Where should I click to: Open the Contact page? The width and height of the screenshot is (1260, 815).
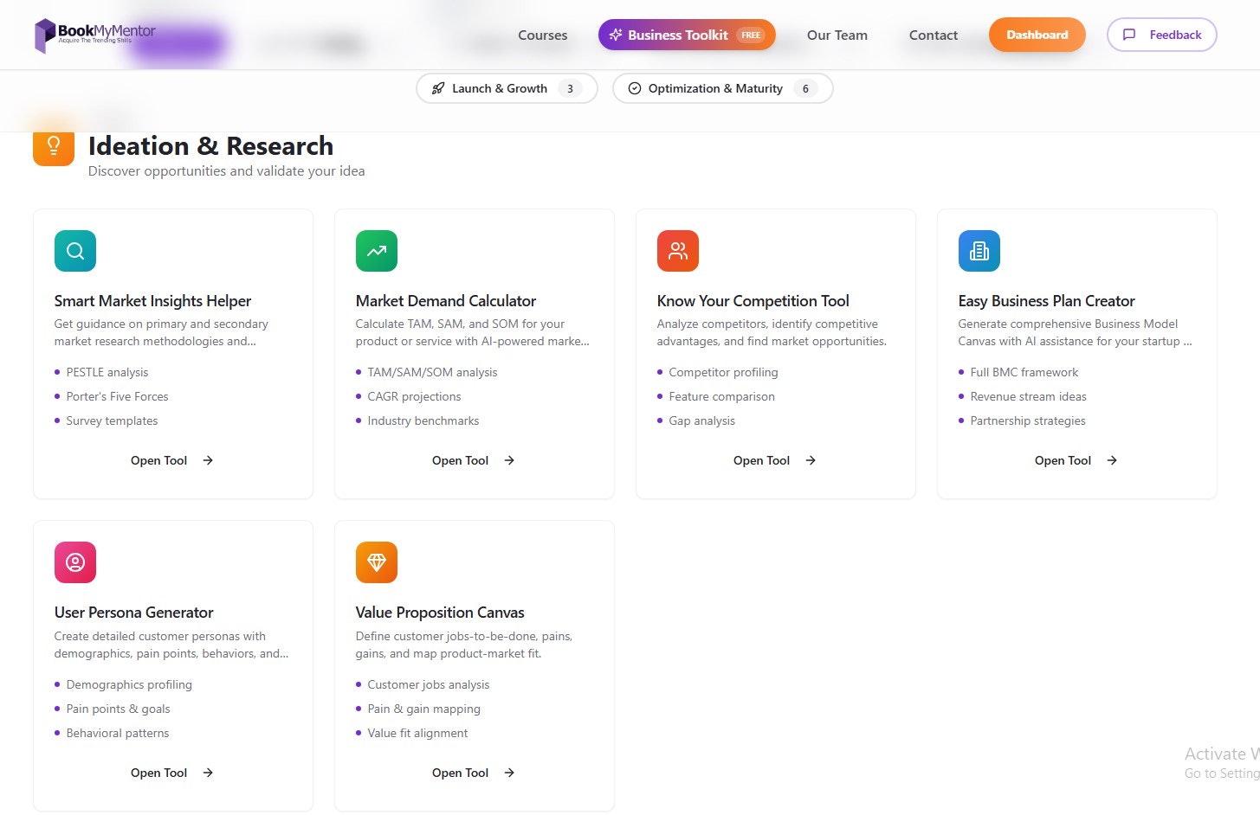coord(933,35)
